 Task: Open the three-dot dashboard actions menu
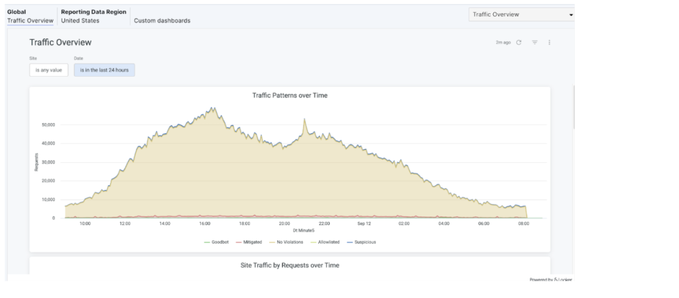point(550,42)
